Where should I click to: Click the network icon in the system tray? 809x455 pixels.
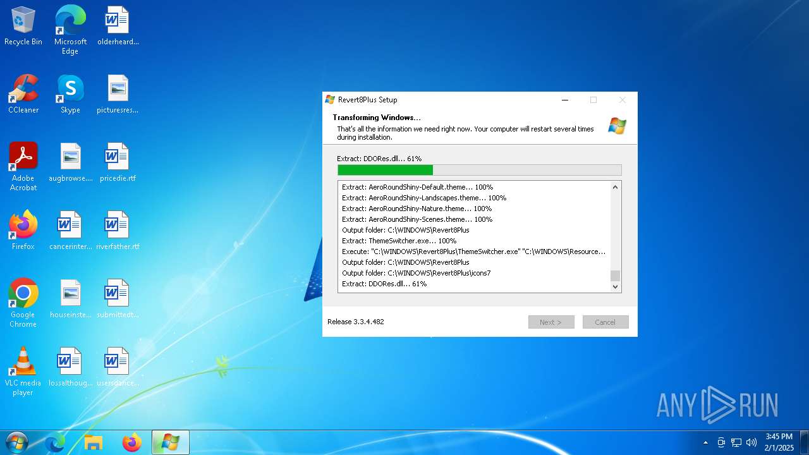[736, 442]
